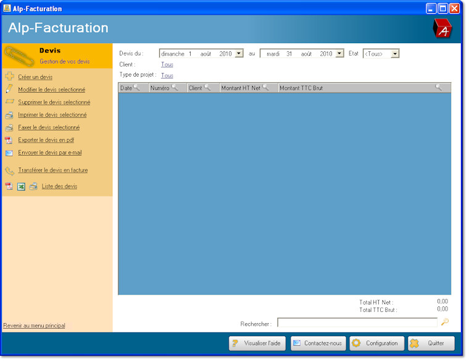Click the plus icon for Créer un devis
The image size is (469, 362).
[9, 77]
